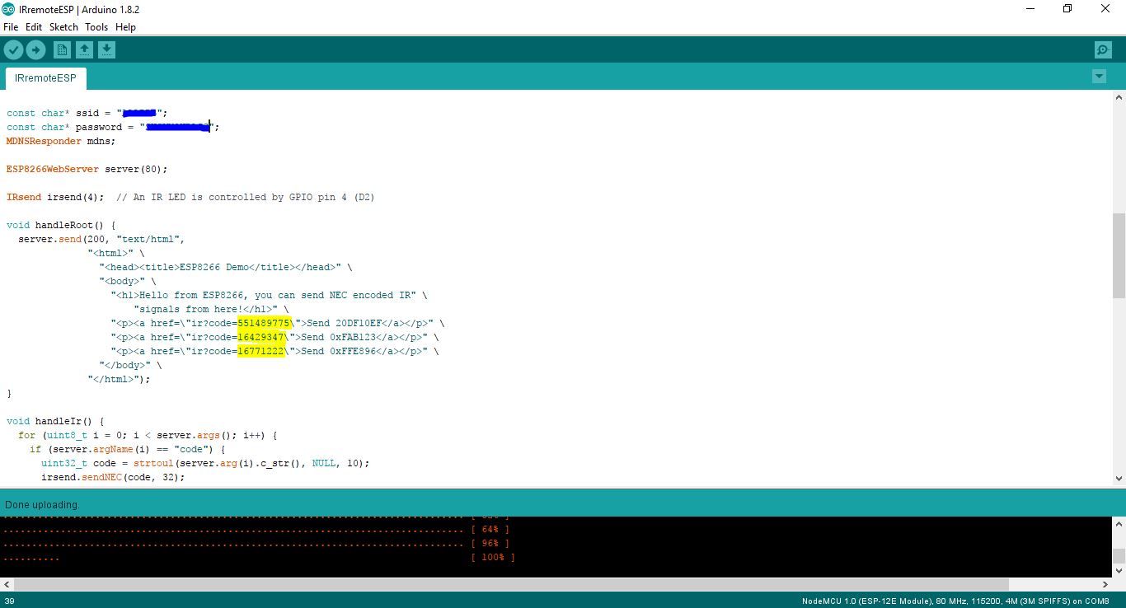
Task: Open the tab list dropdown triangle
Action: 1099,76
